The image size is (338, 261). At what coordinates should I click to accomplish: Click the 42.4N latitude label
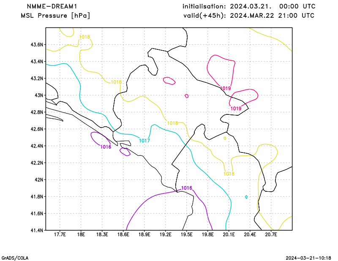pyautogui.click(x=37, y=146)
